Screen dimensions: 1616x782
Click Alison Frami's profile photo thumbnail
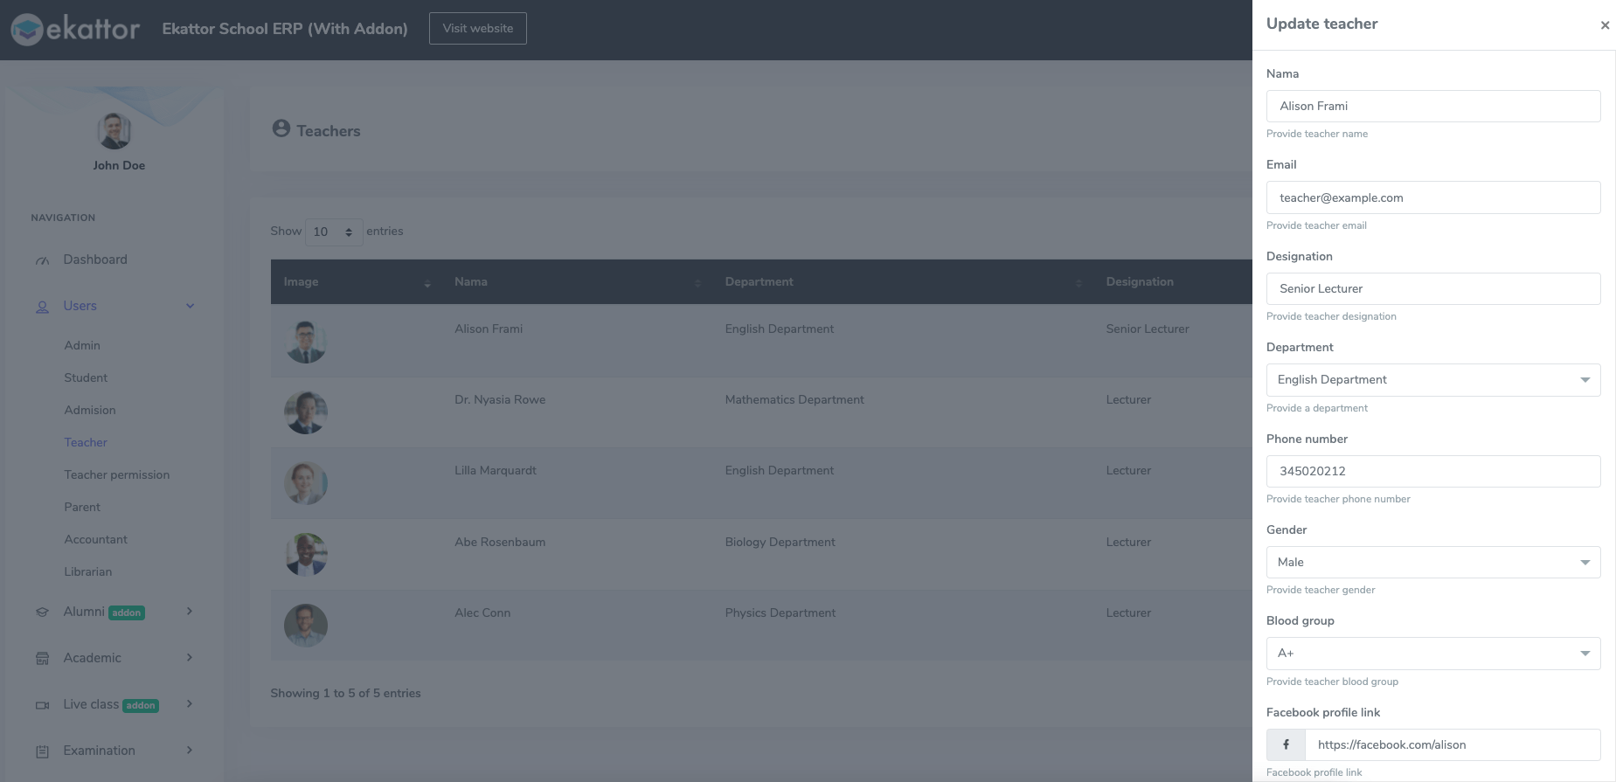[x=306, y=341]
